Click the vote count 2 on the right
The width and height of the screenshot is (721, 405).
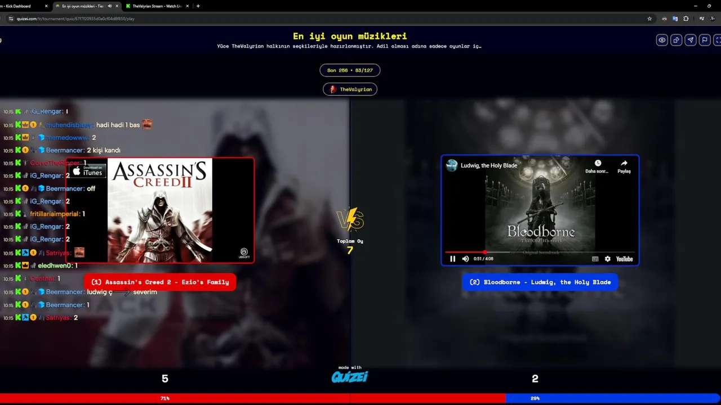click(535, 379)
